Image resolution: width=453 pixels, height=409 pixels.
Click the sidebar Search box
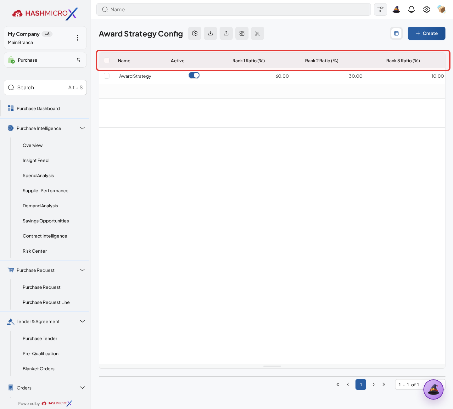tap(45, 87)
